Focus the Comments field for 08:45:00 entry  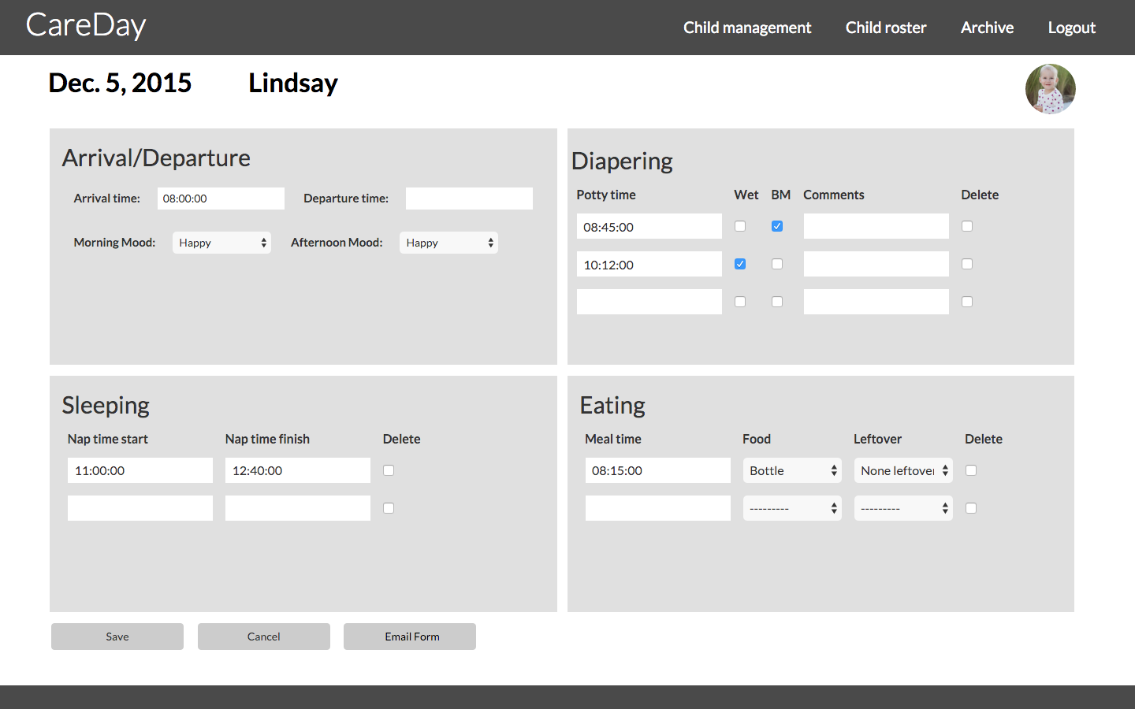pos(876,226)
